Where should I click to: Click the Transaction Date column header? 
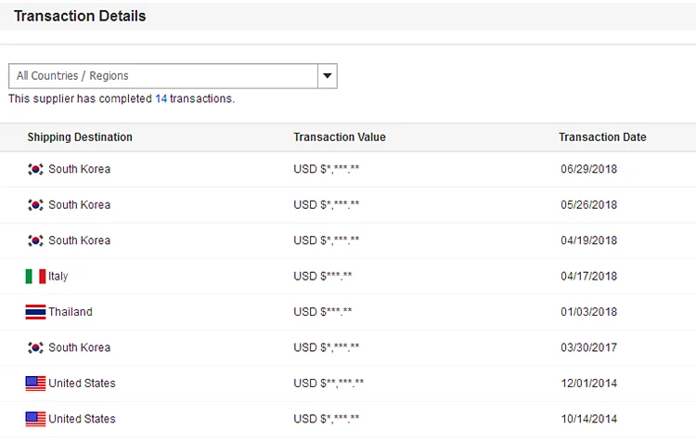[602, 137]
